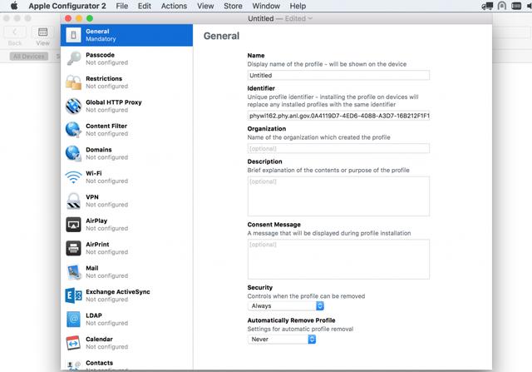Select the AirPlay payload icon
532x372 pixels.
click(x=74, y=225)
